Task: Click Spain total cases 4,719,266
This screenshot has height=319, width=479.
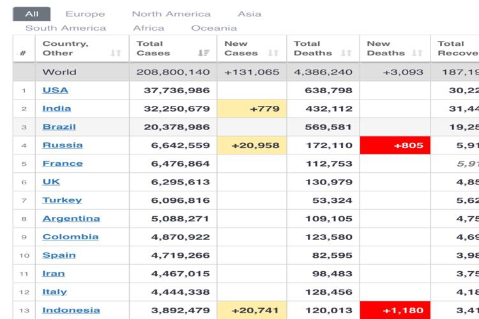Action: (x=181, y=255)
